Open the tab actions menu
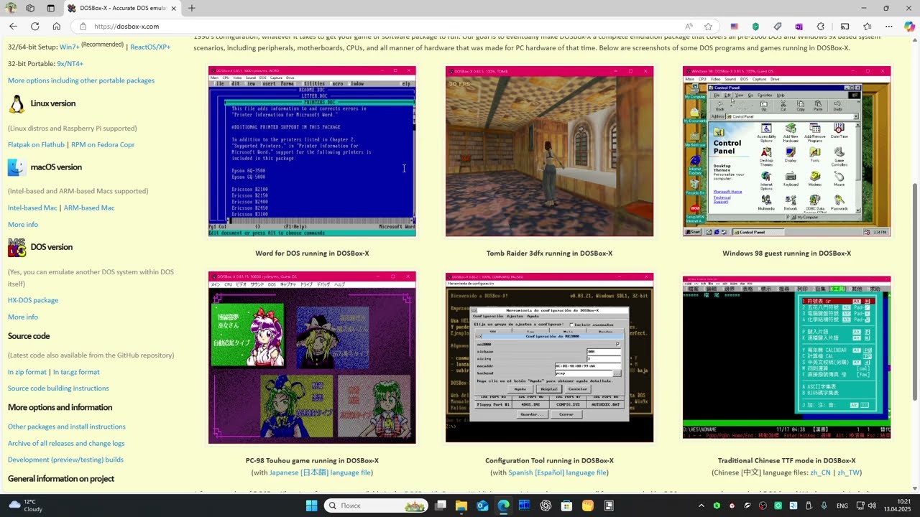This screenshot has height=517, width=920. pyautogui.click(x=50, y=8)
